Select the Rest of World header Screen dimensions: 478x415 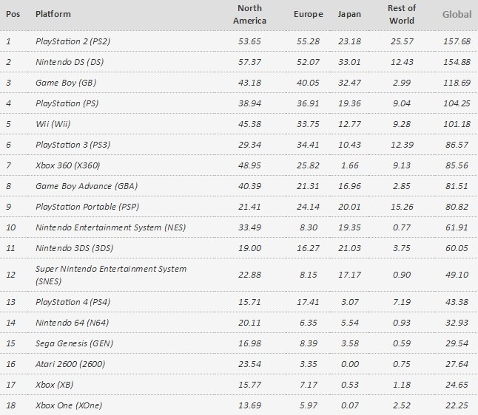click(x=402, y=14)
